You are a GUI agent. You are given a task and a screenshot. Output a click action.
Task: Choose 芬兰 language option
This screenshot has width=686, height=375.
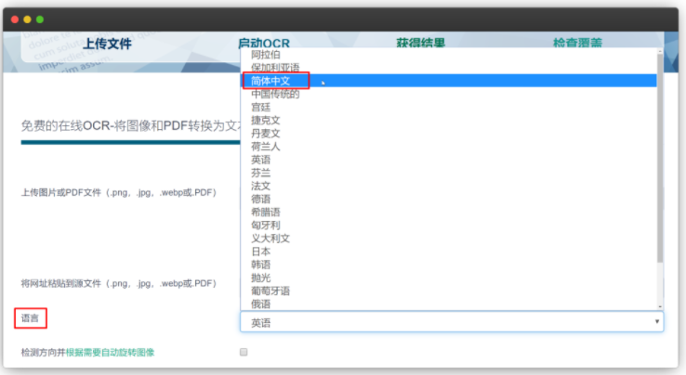(x=449, y=173)
